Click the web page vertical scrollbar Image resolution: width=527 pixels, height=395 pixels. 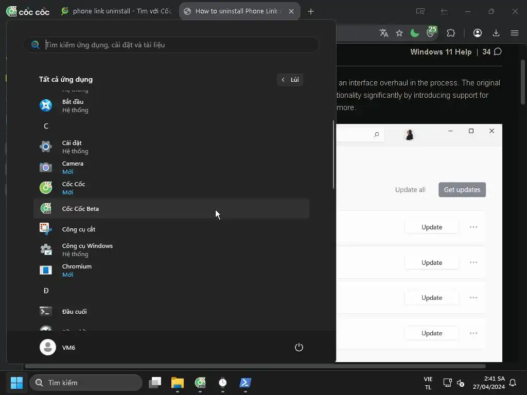(x=523, y=82)
